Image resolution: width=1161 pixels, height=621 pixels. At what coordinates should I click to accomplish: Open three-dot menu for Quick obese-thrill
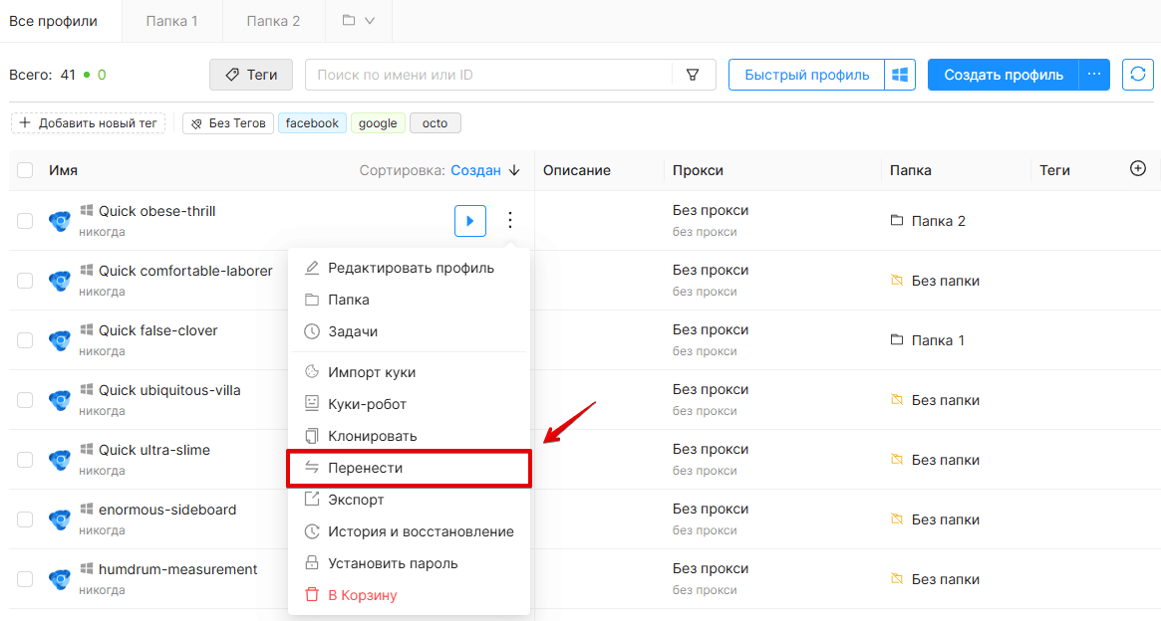point(510,220)
